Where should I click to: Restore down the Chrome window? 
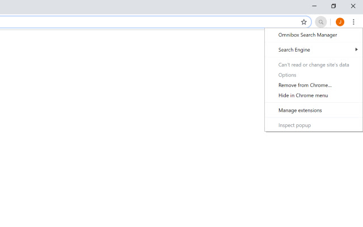click(334, 6)
